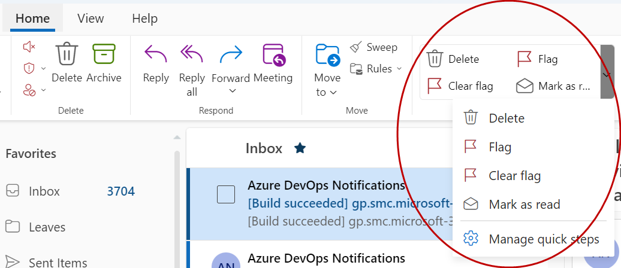Image resolution: width=621 pixels, height=268 pixels.
Task: Choose Clear flag from the dropdown menu
Action: pyautogui.click(x=533, y=175)
